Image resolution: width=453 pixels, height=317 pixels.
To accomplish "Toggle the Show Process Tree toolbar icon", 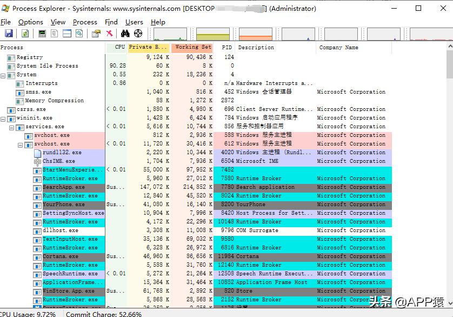I will tap(55, 34).
